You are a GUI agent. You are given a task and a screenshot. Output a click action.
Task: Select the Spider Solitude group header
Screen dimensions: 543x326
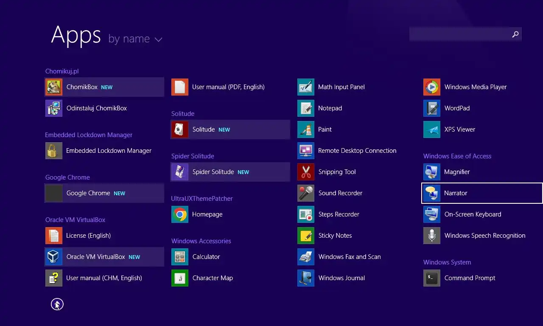[193, 156]
